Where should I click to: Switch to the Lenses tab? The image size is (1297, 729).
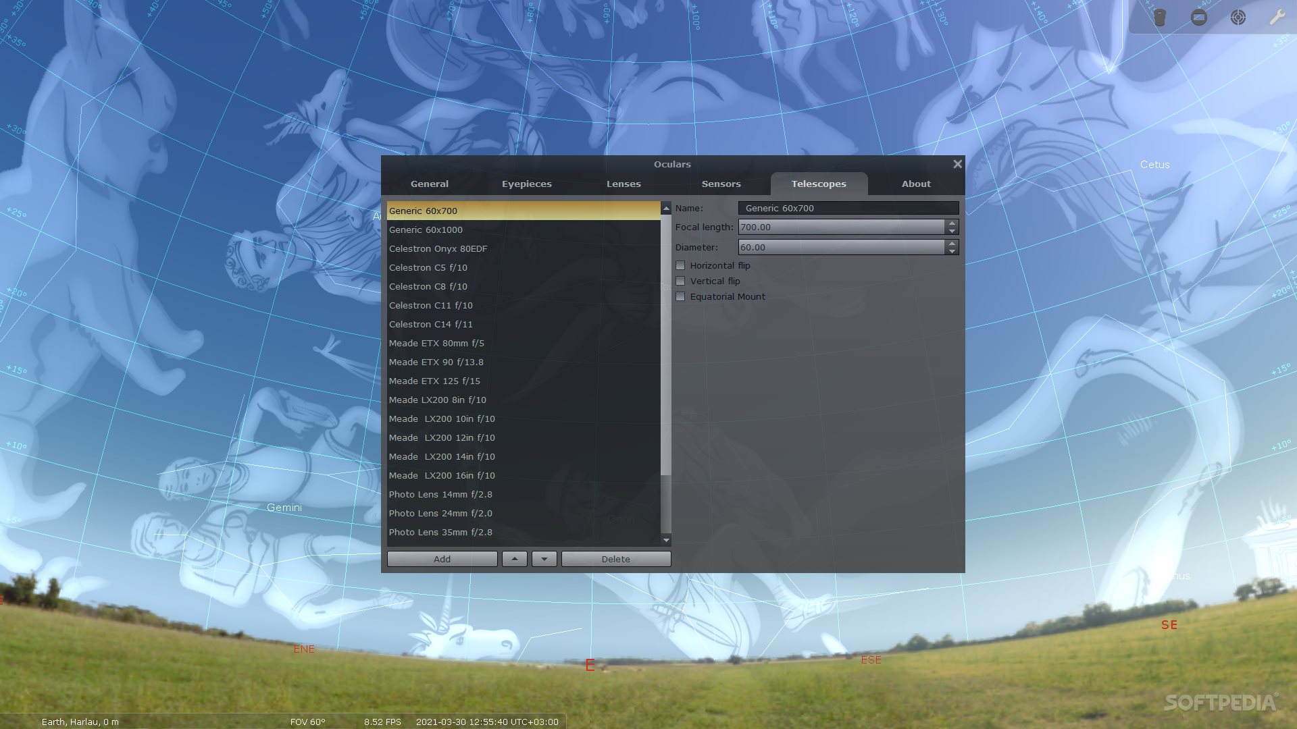click(x=624, y=184)
